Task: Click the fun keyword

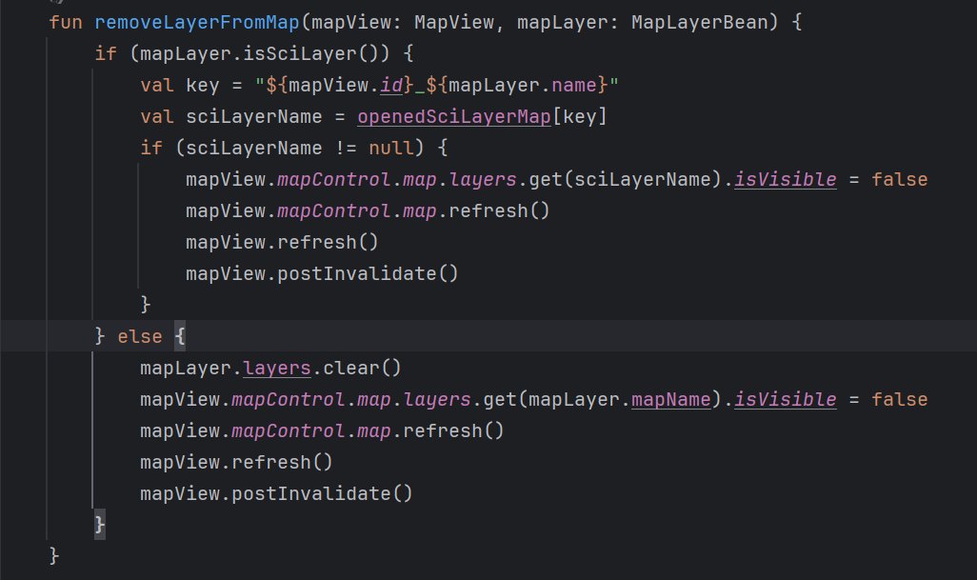Action: tap(66, 22)
